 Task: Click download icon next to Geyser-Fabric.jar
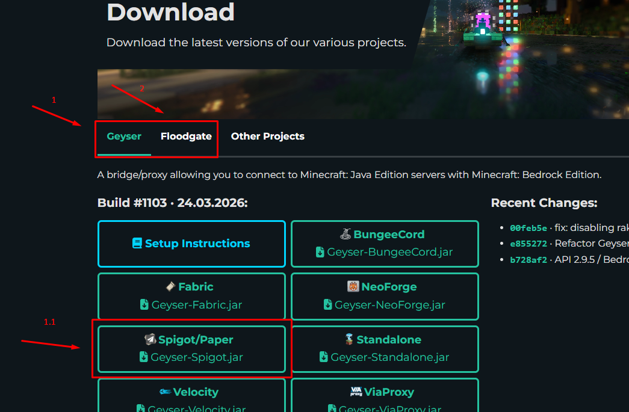click(144, 304)
